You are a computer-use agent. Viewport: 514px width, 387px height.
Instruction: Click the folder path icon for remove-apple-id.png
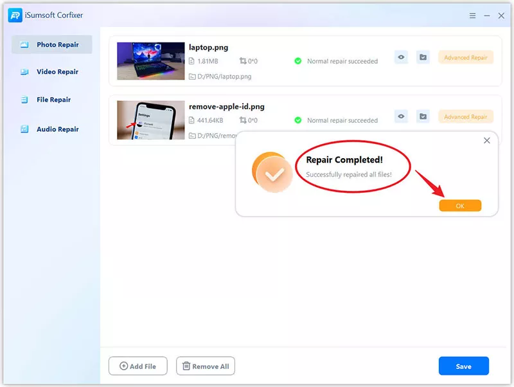pyautogui.click(x=192, y=136)
